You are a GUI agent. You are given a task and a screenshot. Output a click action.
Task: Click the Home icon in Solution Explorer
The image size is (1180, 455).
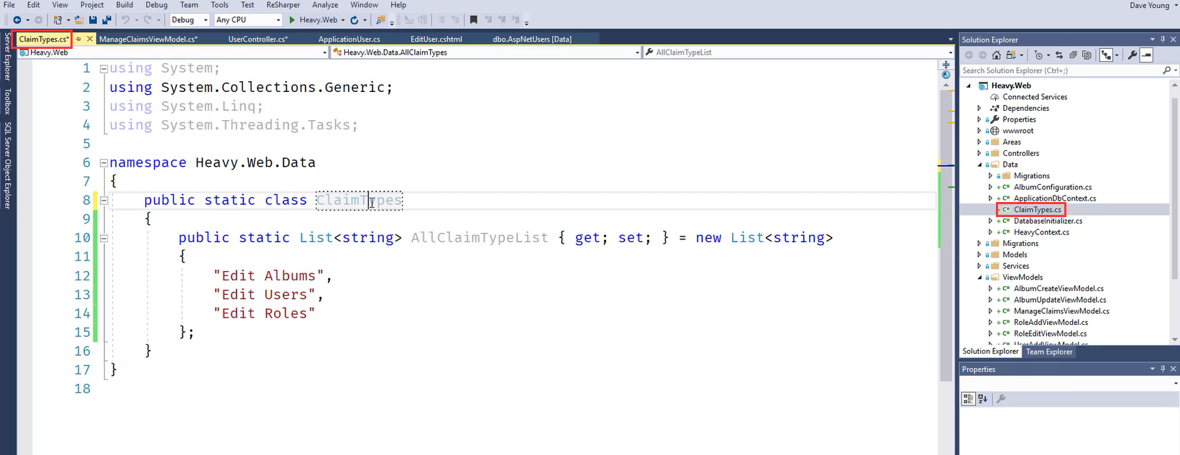pos(997,55)
